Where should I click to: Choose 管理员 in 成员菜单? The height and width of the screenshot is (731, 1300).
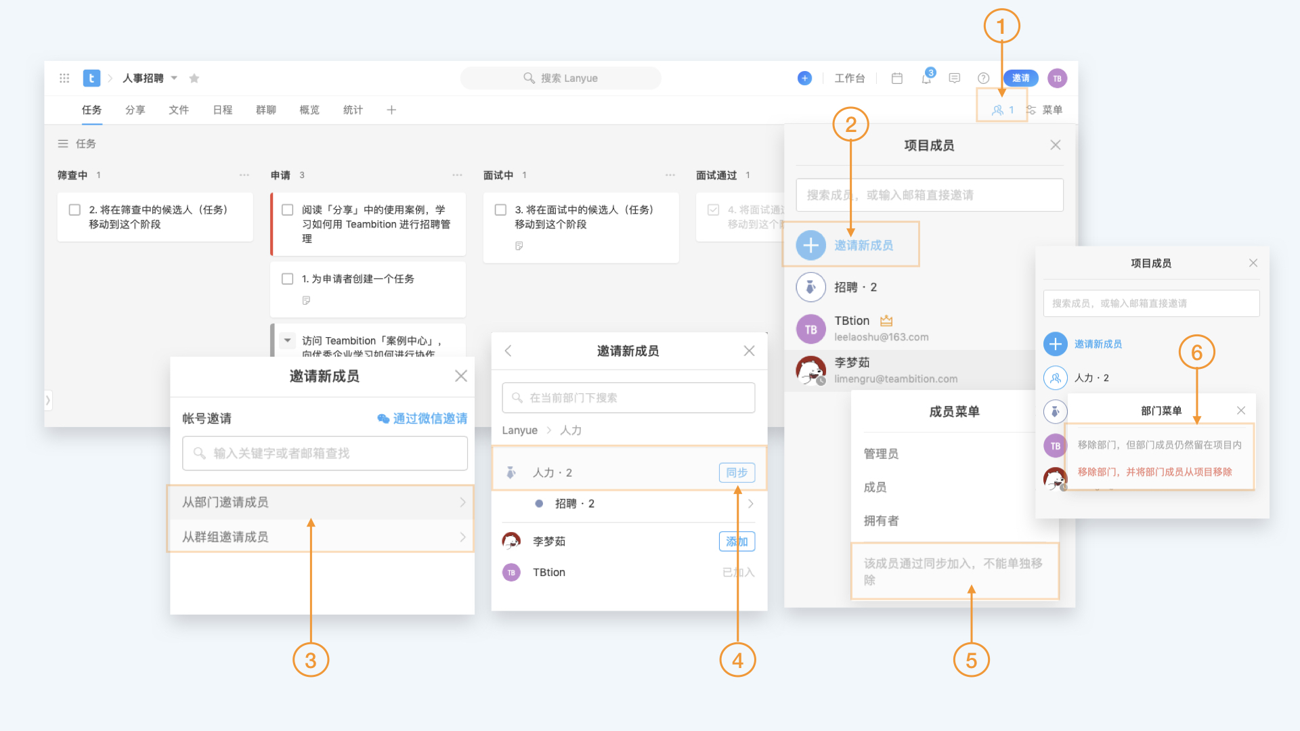pos(882,454)
